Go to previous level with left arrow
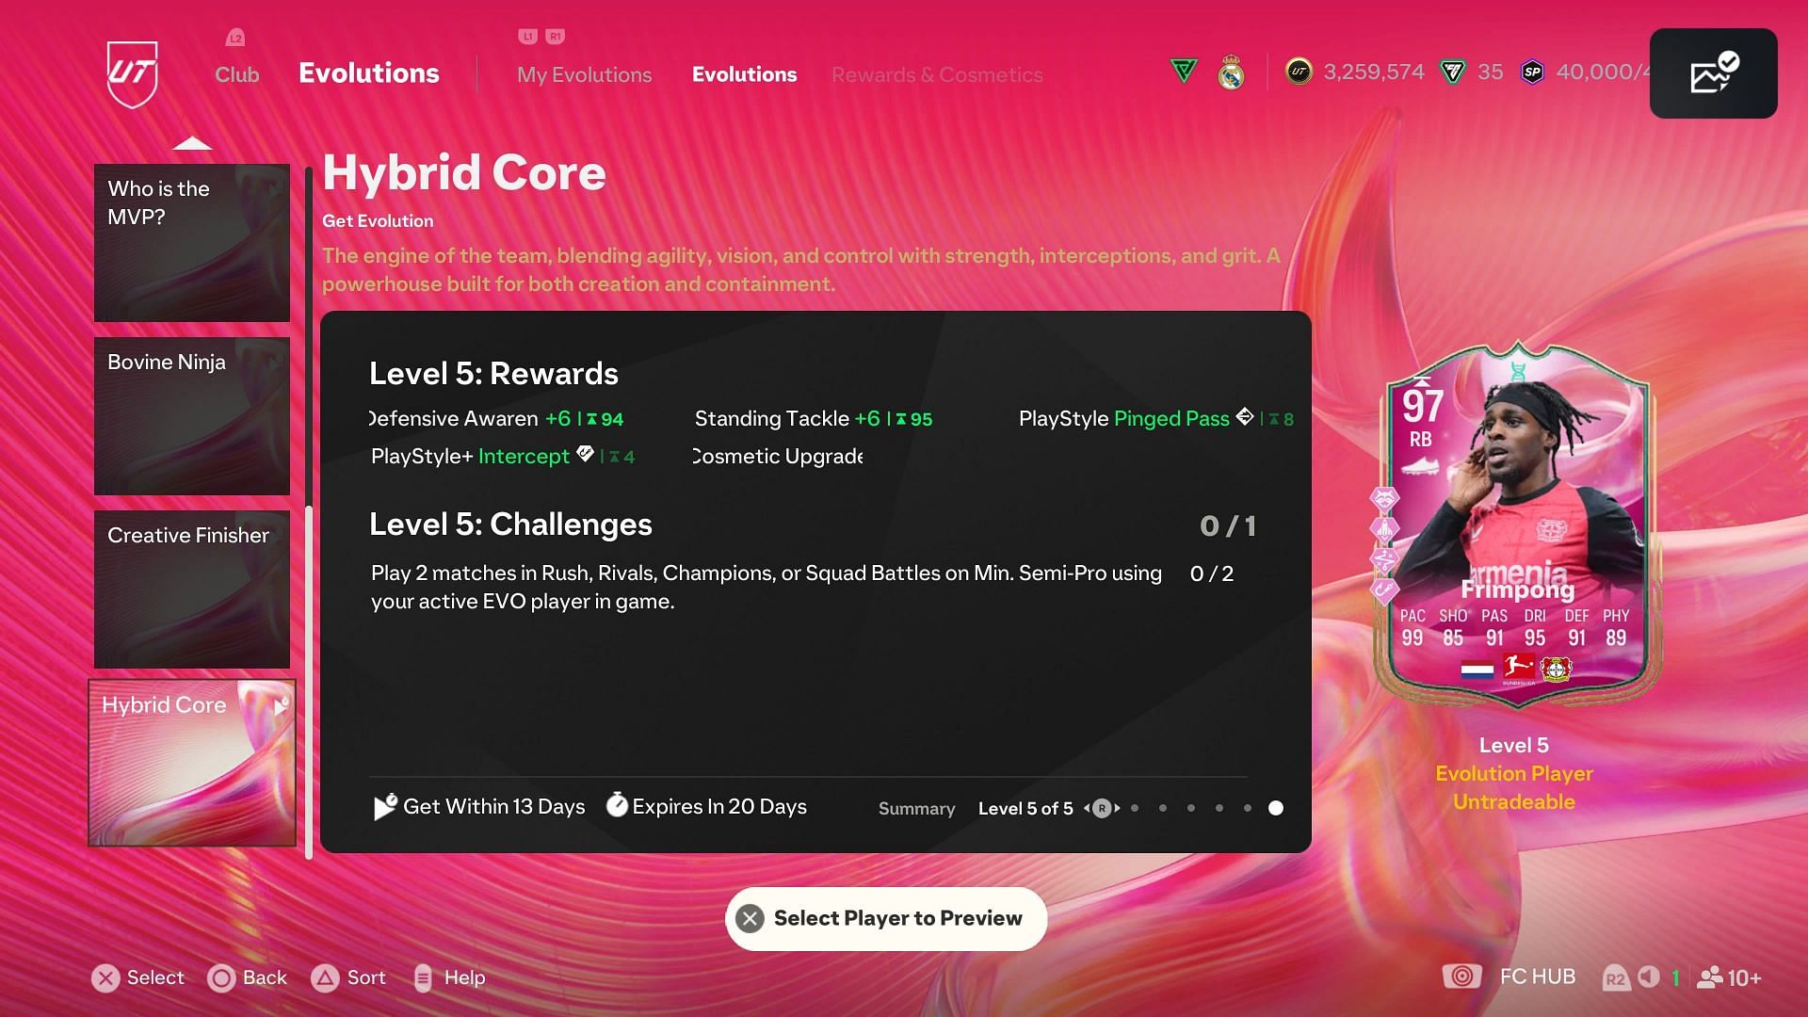 click(x=1087, y=808)
